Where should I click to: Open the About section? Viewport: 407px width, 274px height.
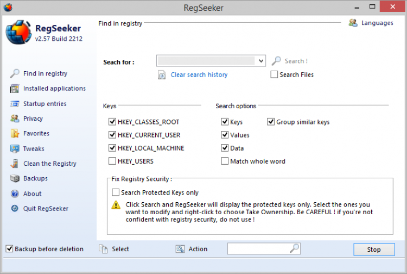[32, 194]
